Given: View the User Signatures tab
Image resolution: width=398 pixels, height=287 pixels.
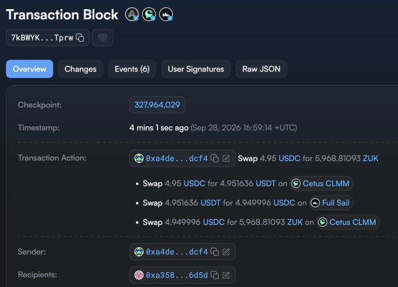Looking at the screenshot, I should (195, 69).
